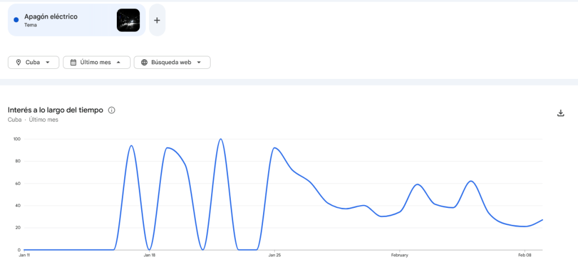This screenshot has width=578, height=262.
Task: Download the interest over time chart data
Action: tap(561, 113)
